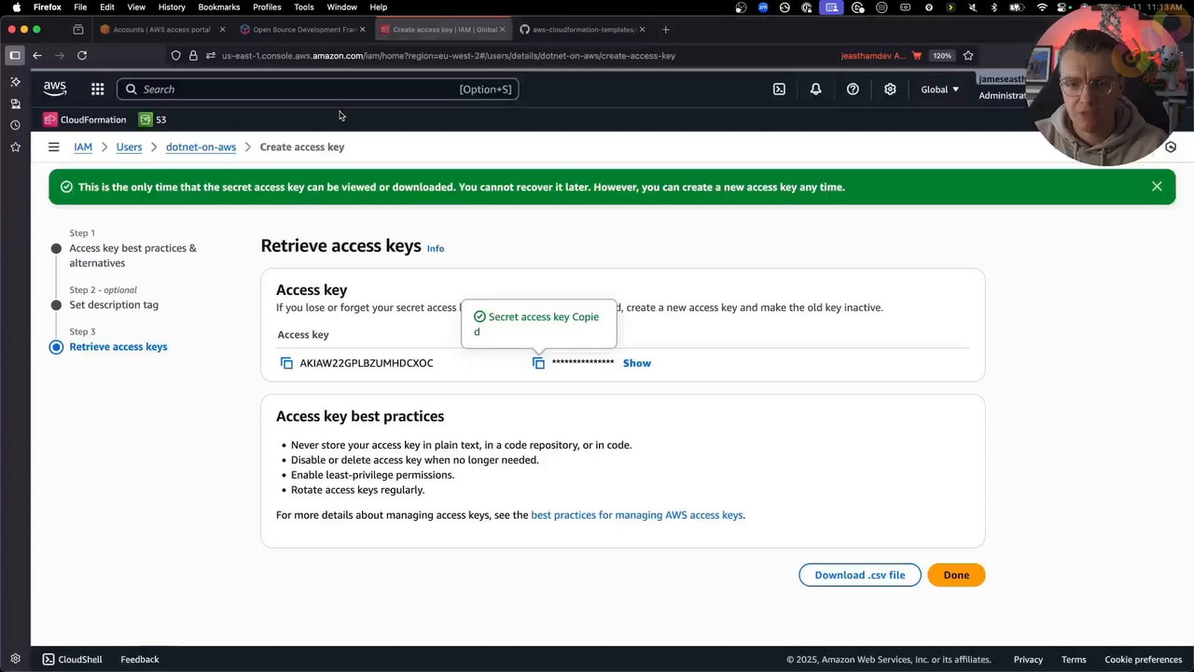
Task: Copy the secret access key
Action: [538, 363]
